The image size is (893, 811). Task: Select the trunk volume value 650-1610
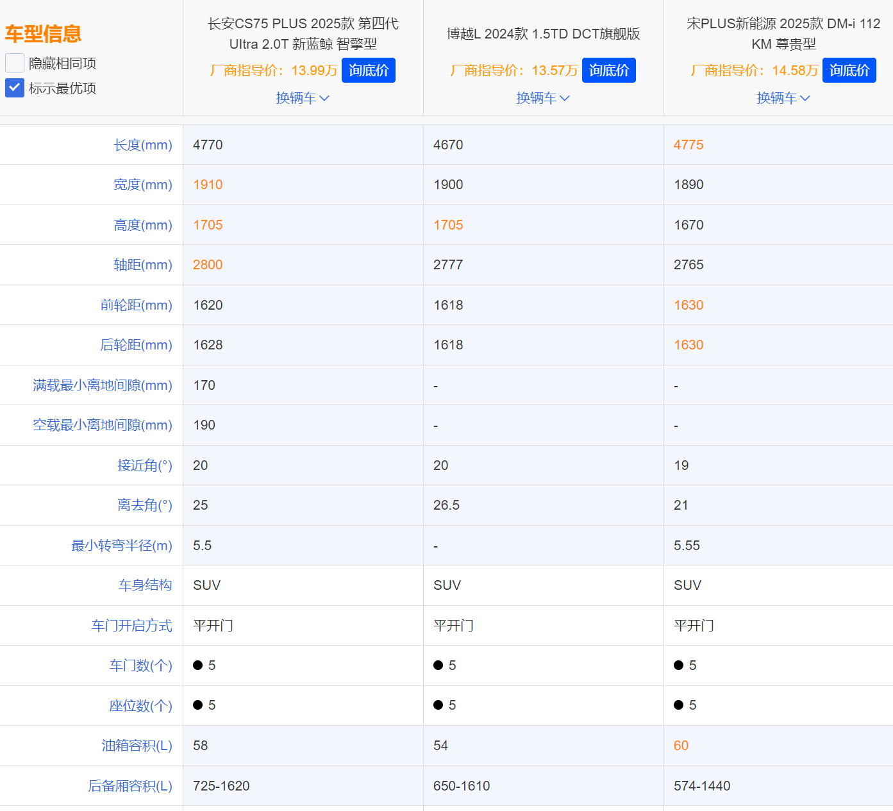[462, 786]
